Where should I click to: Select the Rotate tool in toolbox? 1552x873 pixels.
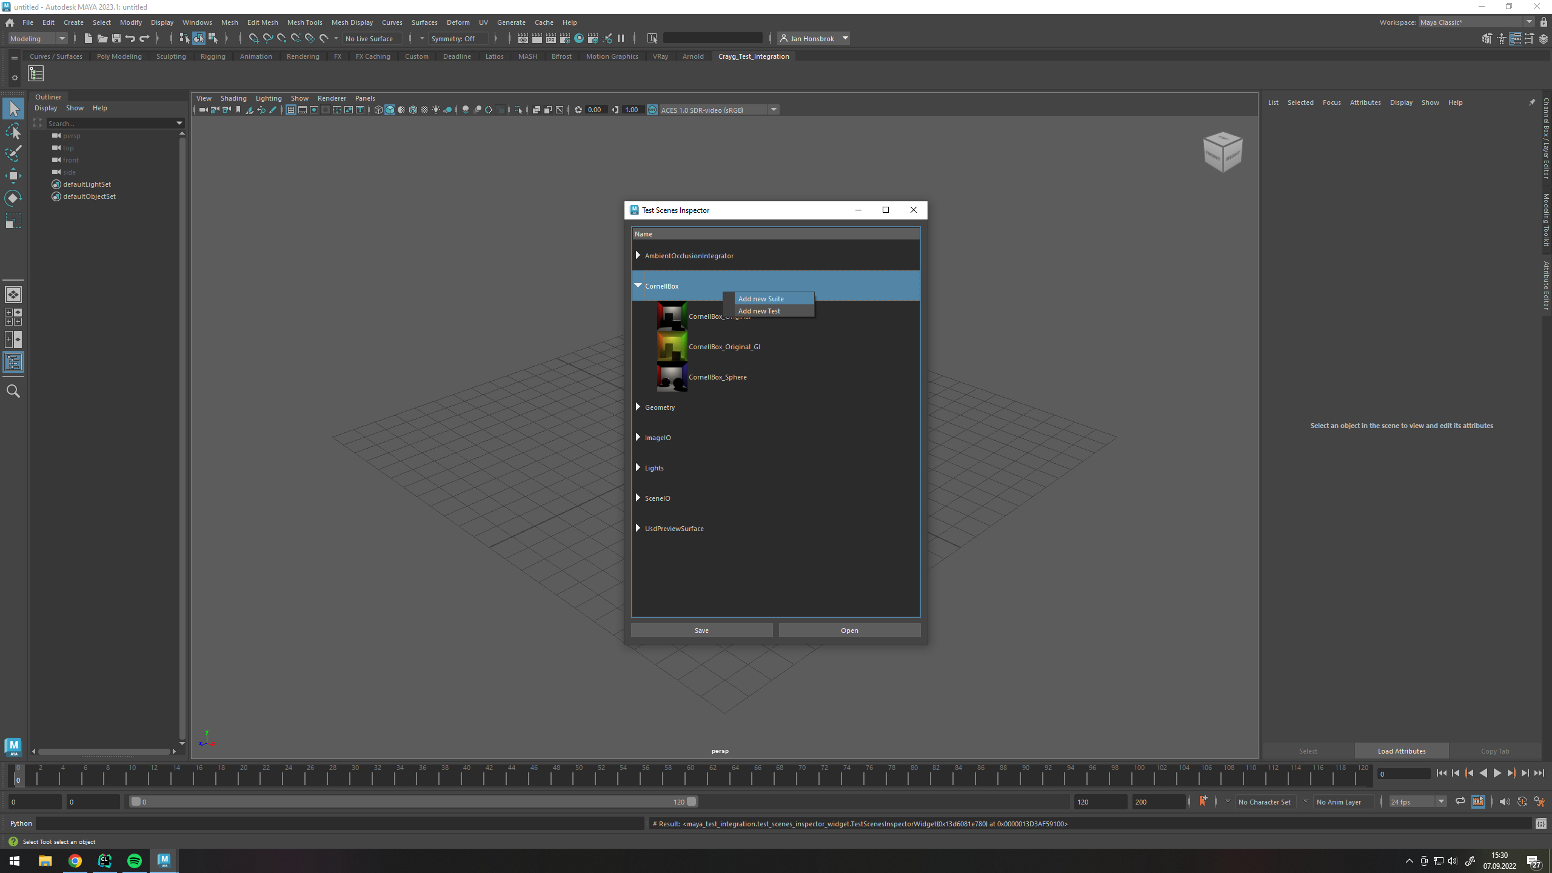click(x=13, y=198)
